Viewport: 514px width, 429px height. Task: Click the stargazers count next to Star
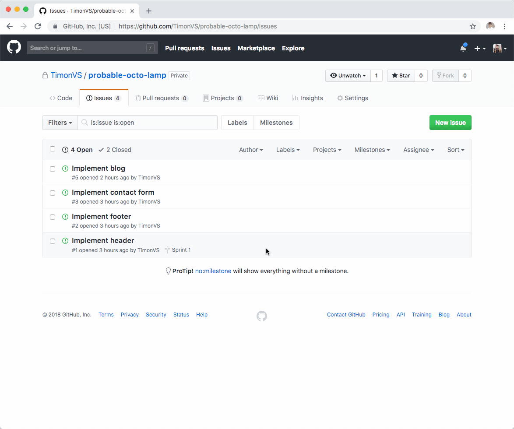[x=421, y=76]
